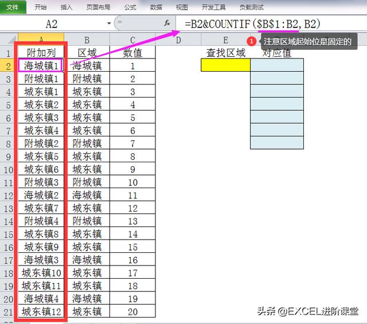Select row 1 header
Screen dimensions: 367x324
click(x=9, y=53)
